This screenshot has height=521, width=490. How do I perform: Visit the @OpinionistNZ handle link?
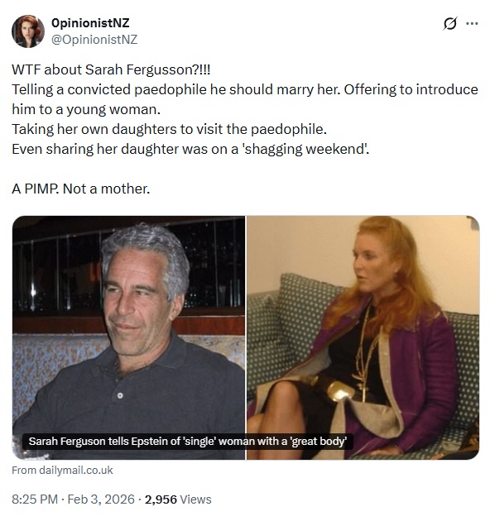[94, 40]
